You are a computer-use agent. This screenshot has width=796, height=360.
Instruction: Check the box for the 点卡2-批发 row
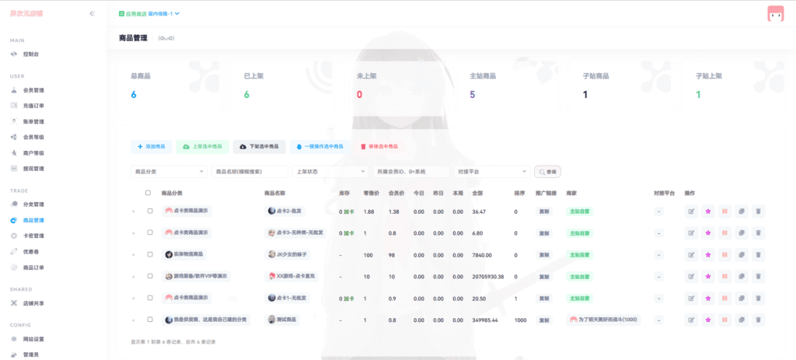[148, 211]
